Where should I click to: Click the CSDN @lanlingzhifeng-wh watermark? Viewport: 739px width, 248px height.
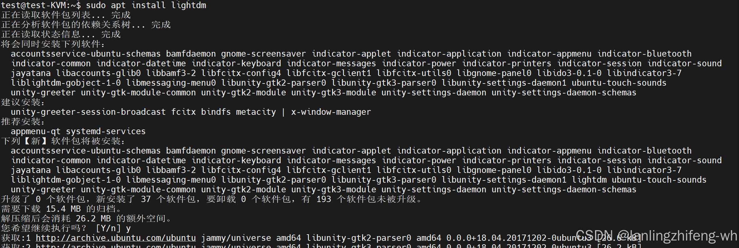657,235
